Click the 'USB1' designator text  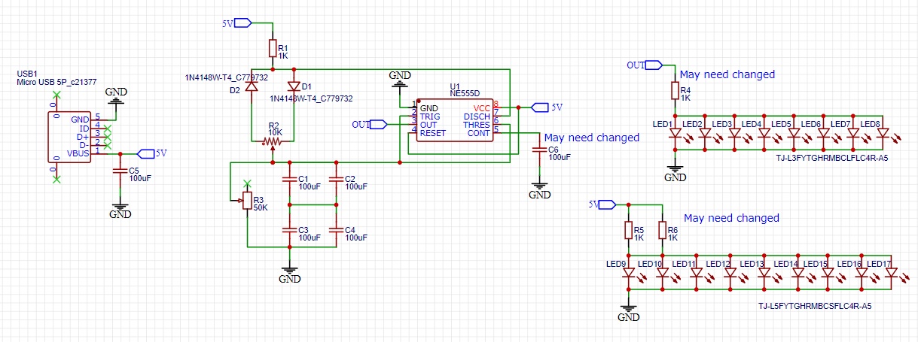27,73
